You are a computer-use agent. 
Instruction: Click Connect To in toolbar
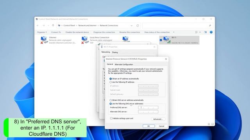(x=56, y=32)
